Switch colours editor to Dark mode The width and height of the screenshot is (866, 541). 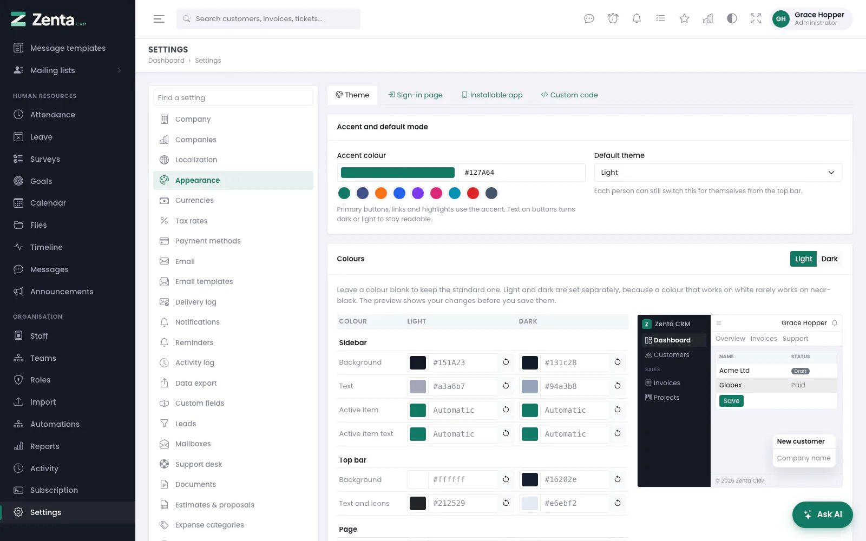pos(829,259)
